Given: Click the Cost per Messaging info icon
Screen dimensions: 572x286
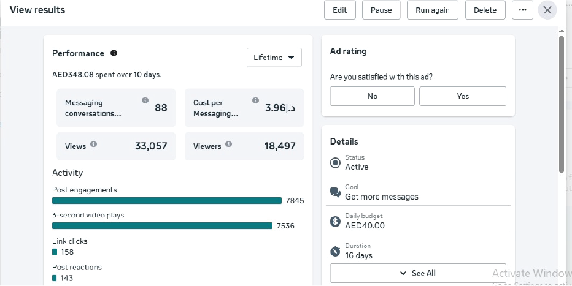Looking at the screenshot, I should pyautogui.click(x=255, y=100).
